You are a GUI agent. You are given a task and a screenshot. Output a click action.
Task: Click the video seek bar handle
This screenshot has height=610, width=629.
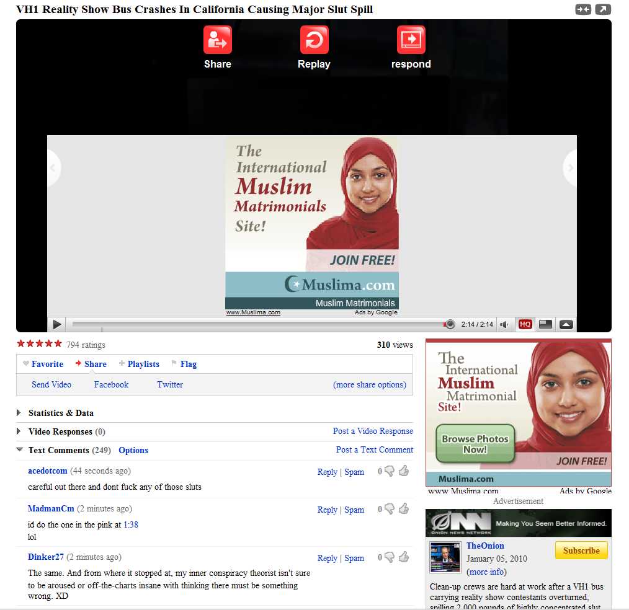point(450,324)
